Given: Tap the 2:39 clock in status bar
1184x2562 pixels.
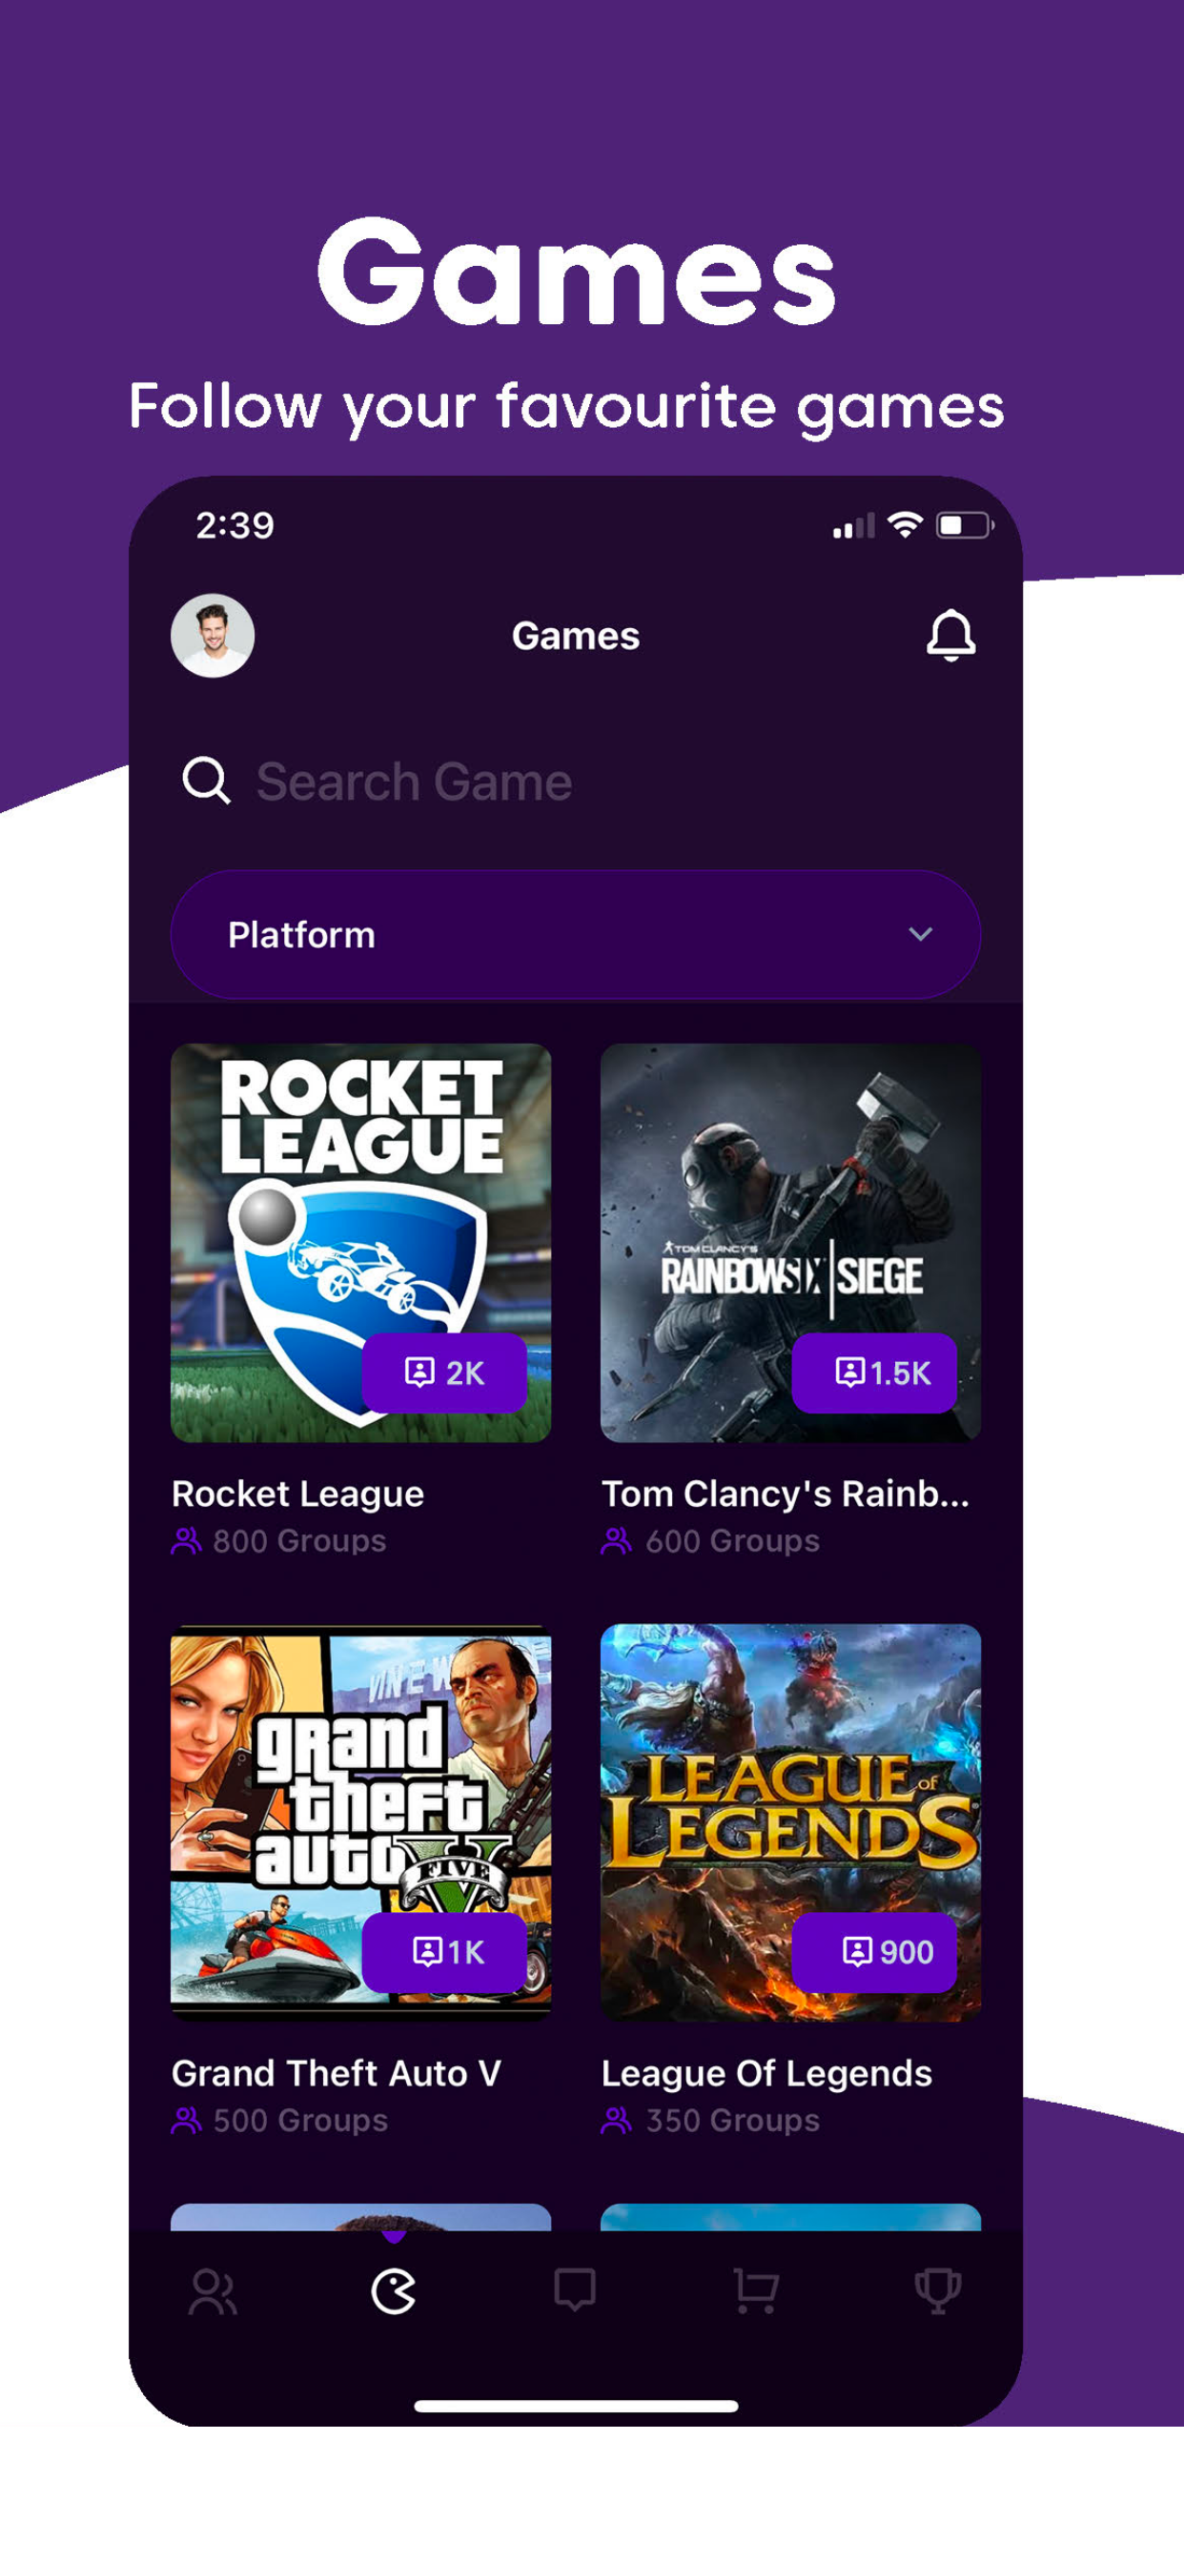Looking at the screenshot, I should pyautogui.click(x=235, y=525).
